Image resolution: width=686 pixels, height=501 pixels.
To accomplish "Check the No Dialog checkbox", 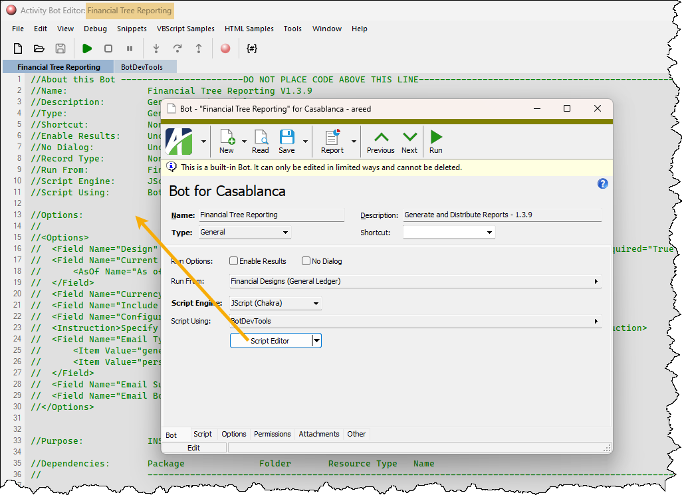I will click(306, 261).
